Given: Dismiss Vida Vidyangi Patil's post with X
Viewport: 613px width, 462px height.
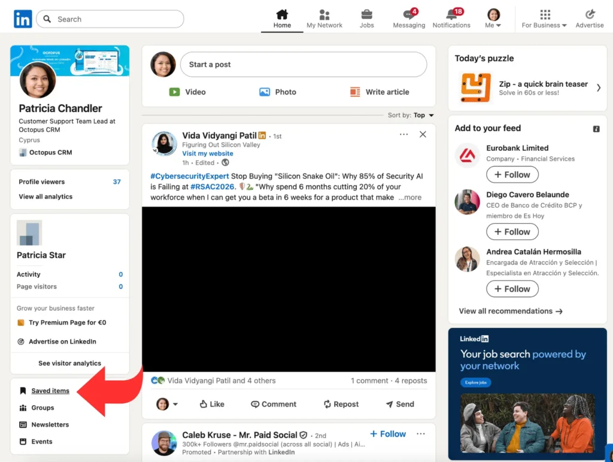Looking at the screenshot, I should pyautogui.click(x=423, y=135).
